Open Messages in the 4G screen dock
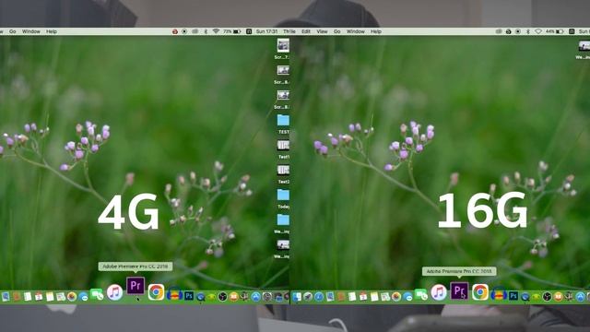Screen dimensions: 590x332 (x=83, y=297)
